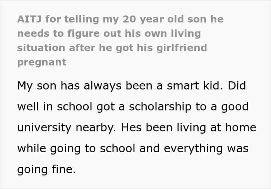Click 'situation' in the gray heading

tap(41, 48)
